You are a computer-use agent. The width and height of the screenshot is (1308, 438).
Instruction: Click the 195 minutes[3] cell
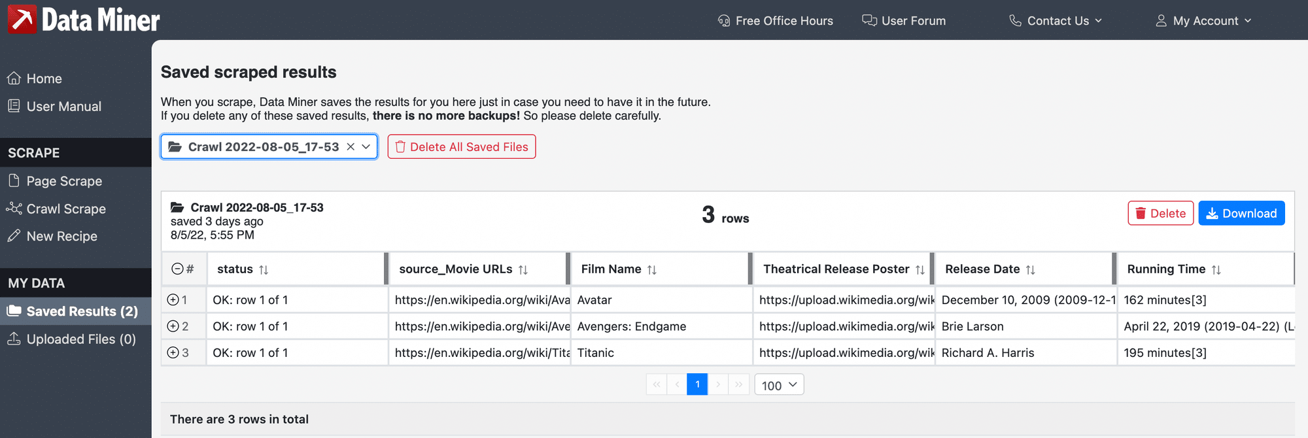tap(1206, 352)
